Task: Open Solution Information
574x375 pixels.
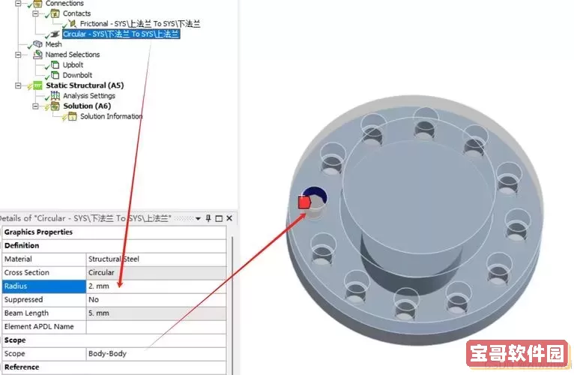Action: click(x=112, y=116)
